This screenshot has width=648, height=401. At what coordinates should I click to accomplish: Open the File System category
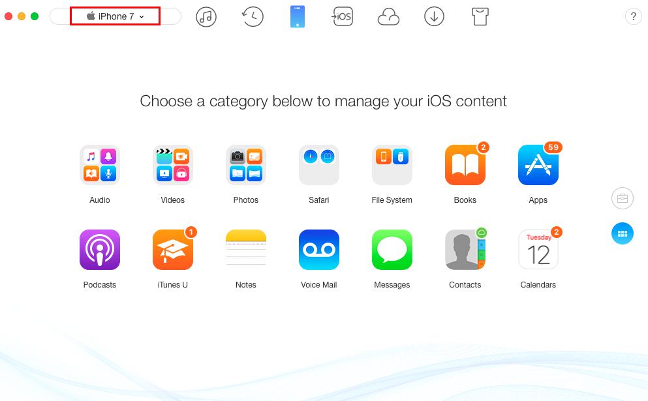click(392, 165)
